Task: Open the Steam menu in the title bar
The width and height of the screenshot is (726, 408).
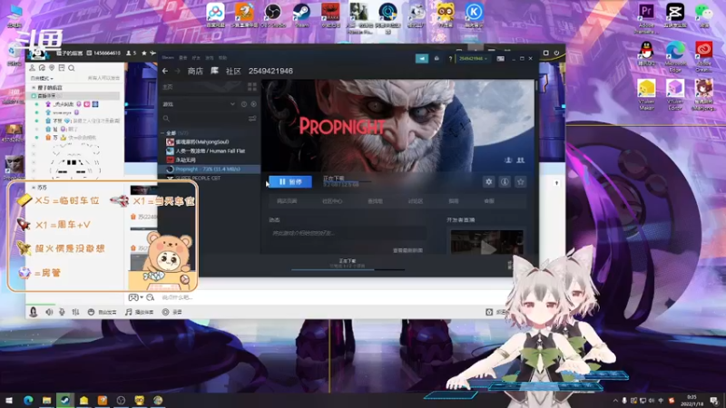Action: tap(168, 58)
